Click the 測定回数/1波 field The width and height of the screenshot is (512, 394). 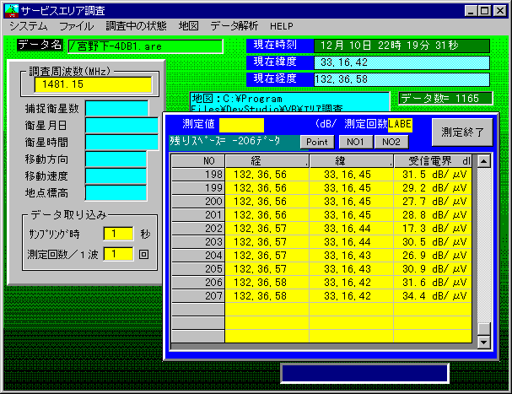coord(118,254)
